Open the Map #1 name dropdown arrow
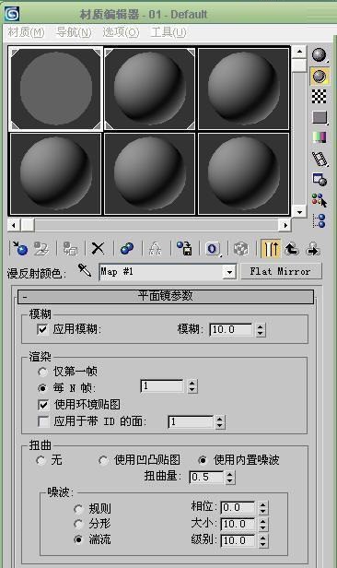 (x=229, y=272)
